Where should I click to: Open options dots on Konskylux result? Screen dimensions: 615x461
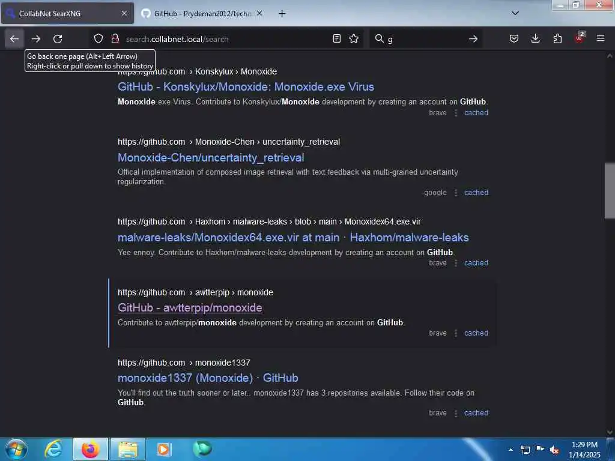pos(456,113)
